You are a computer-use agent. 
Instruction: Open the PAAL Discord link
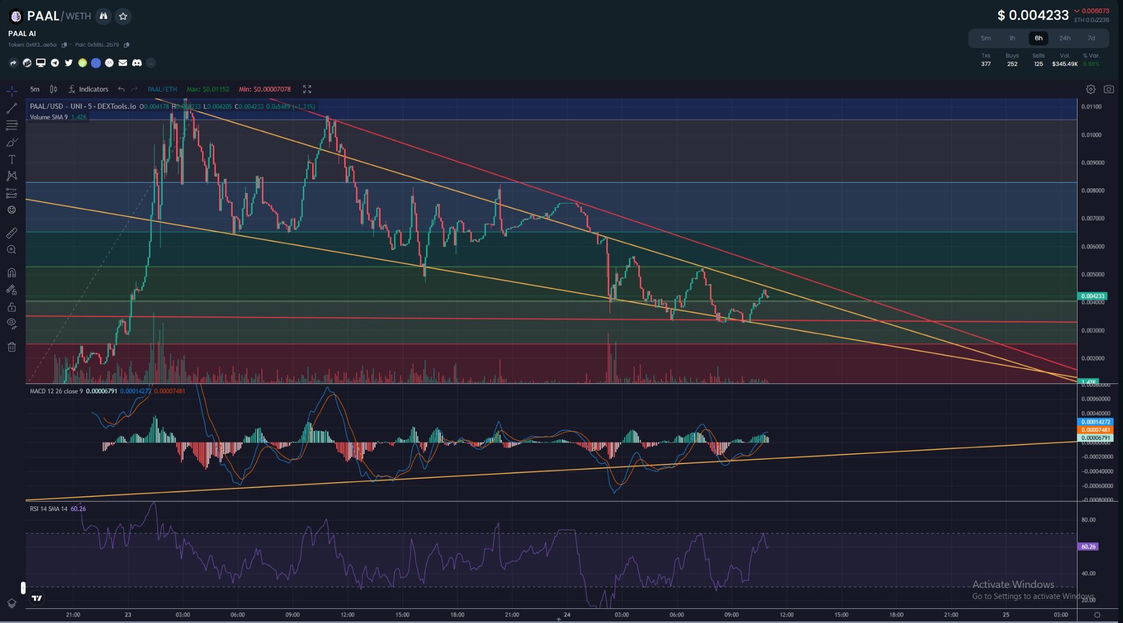[137, 63]
